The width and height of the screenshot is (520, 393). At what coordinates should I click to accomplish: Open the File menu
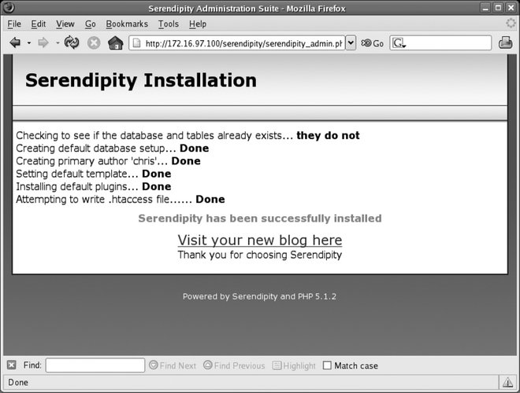(14, 24)
